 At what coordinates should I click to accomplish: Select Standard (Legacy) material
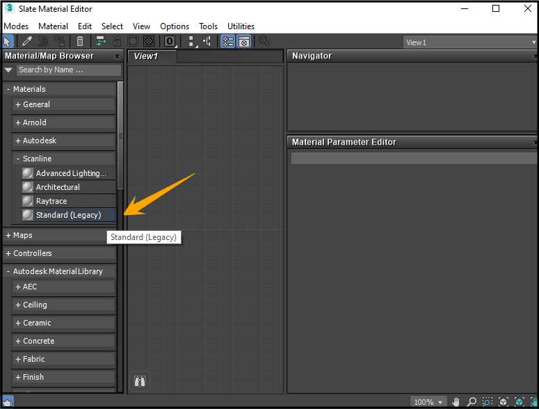[68, 215]
